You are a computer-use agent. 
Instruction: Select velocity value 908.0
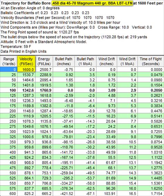click(x=26, y=163)
